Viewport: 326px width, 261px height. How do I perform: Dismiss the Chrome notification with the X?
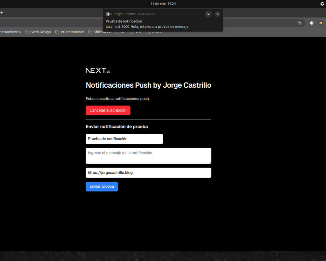[x=217, y=14]
